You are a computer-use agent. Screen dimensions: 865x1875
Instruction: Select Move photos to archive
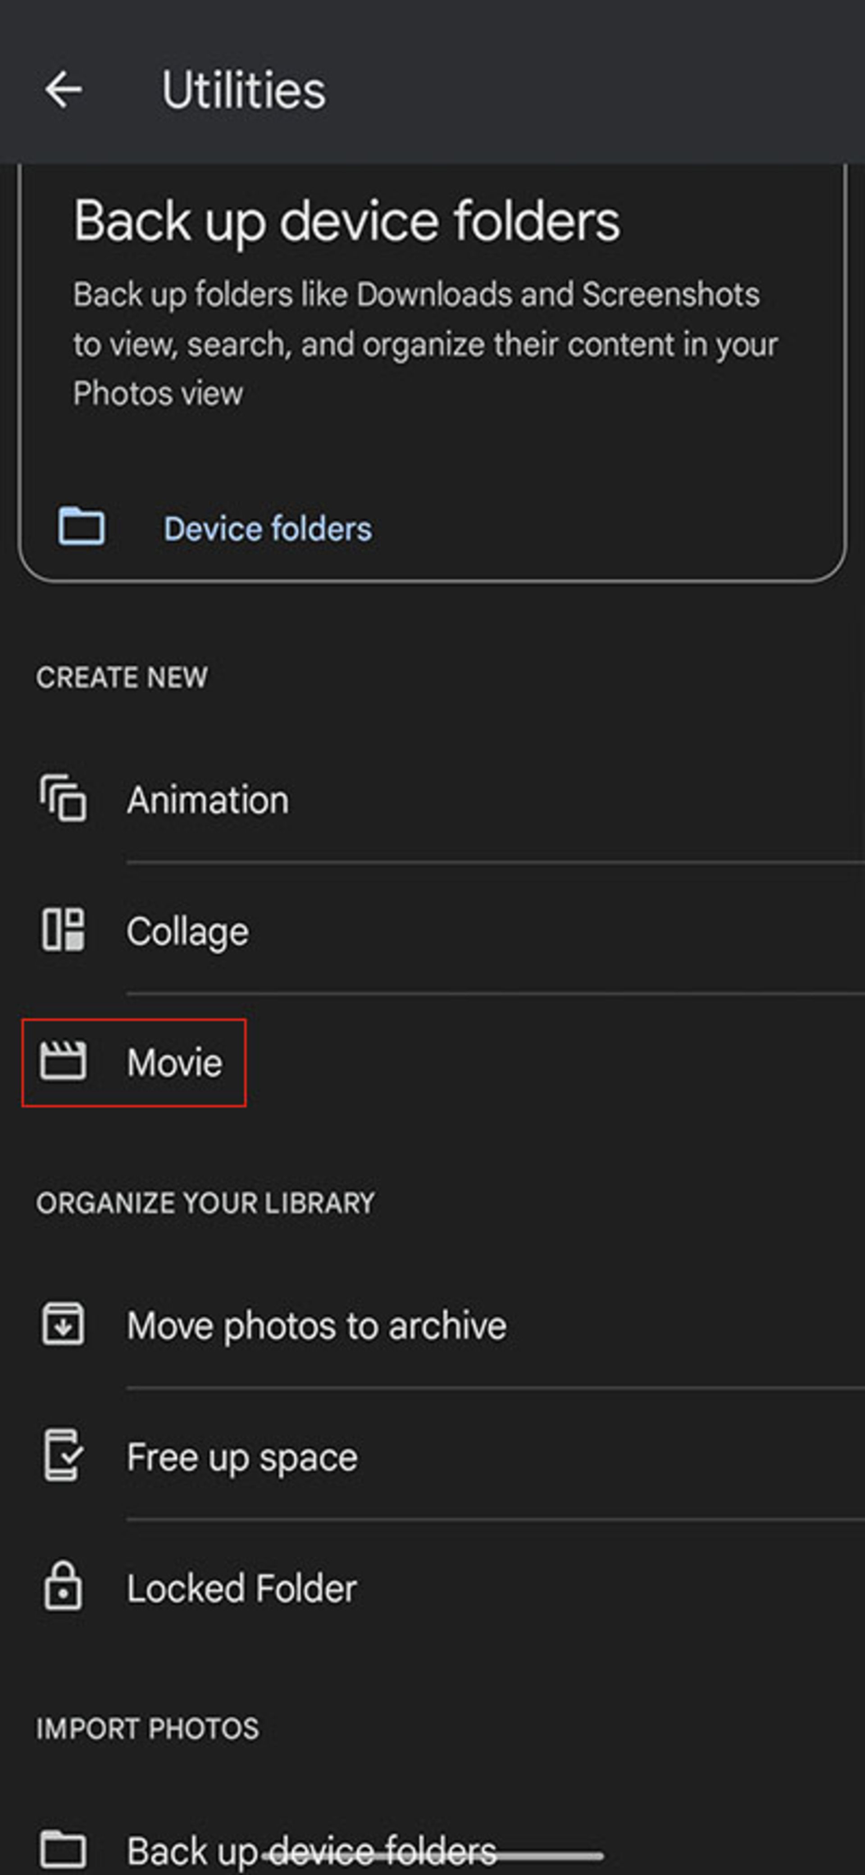tap(315, 1325)
